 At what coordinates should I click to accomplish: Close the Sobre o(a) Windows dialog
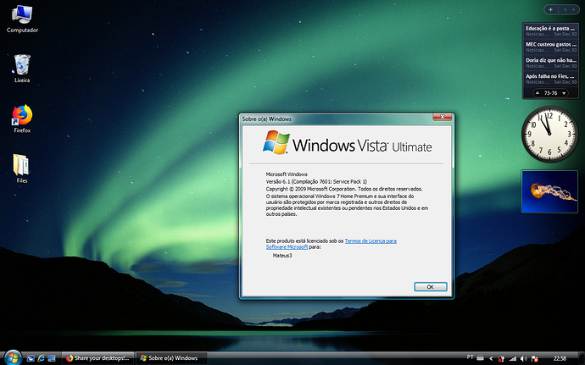443,118
